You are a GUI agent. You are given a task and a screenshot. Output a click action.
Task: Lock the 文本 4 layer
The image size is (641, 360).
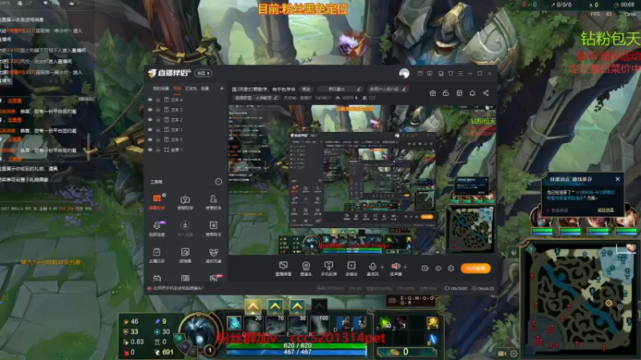(x=158, y=99)
